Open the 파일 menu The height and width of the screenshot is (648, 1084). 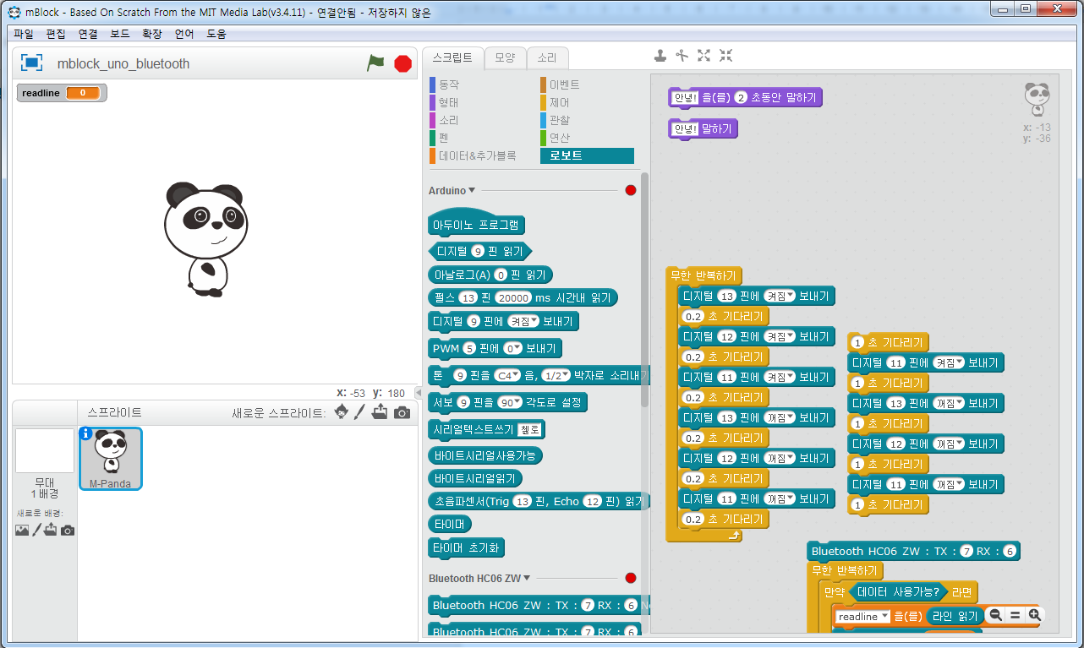pos(24,34)
